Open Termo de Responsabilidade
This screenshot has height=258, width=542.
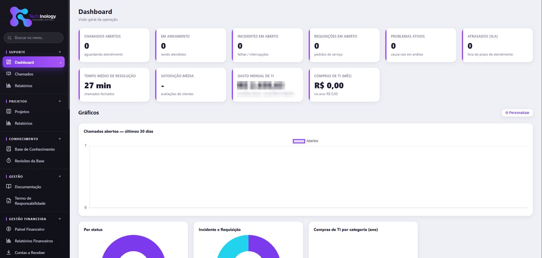tap(34, 201)
